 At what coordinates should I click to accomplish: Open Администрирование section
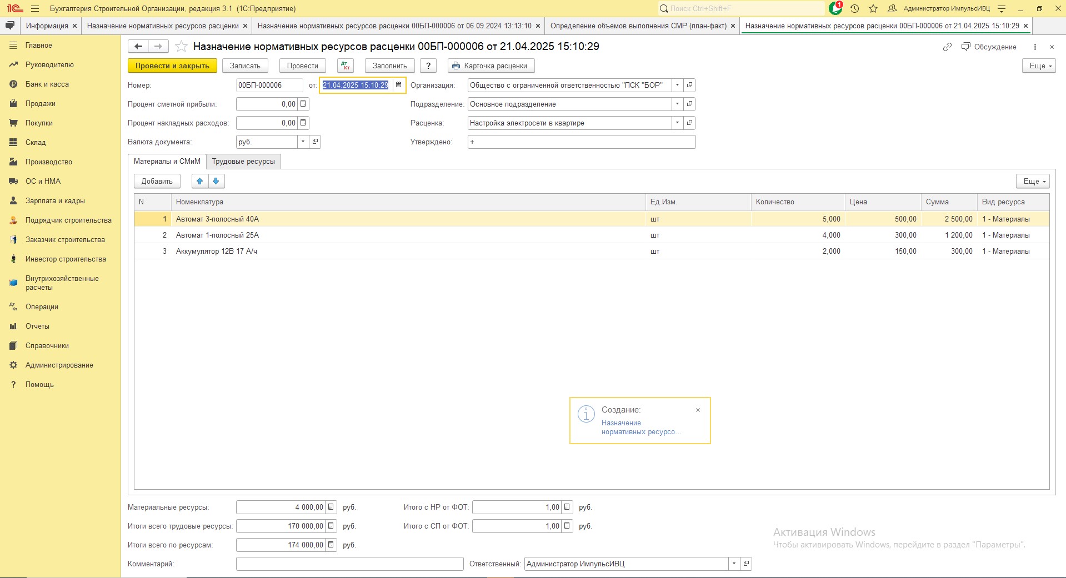point(59,365)
